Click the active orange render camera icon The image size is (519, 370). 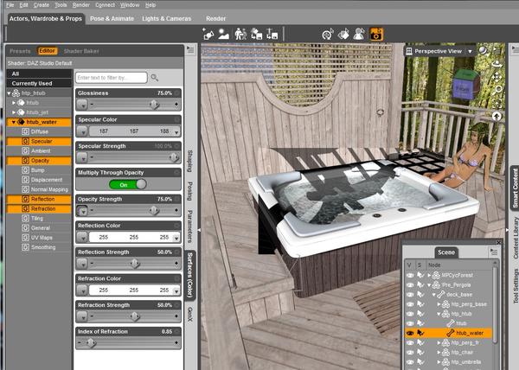[376, 34]
